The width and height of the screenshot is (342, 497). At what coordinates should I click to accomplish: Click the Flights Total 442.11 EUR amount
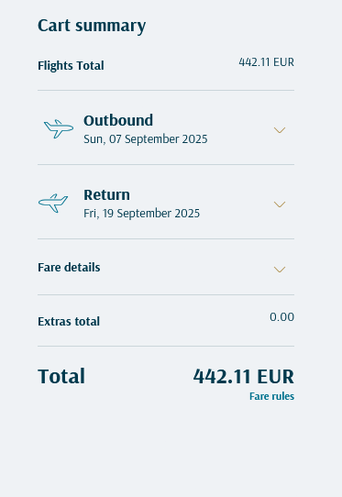[x=266, y=62]
